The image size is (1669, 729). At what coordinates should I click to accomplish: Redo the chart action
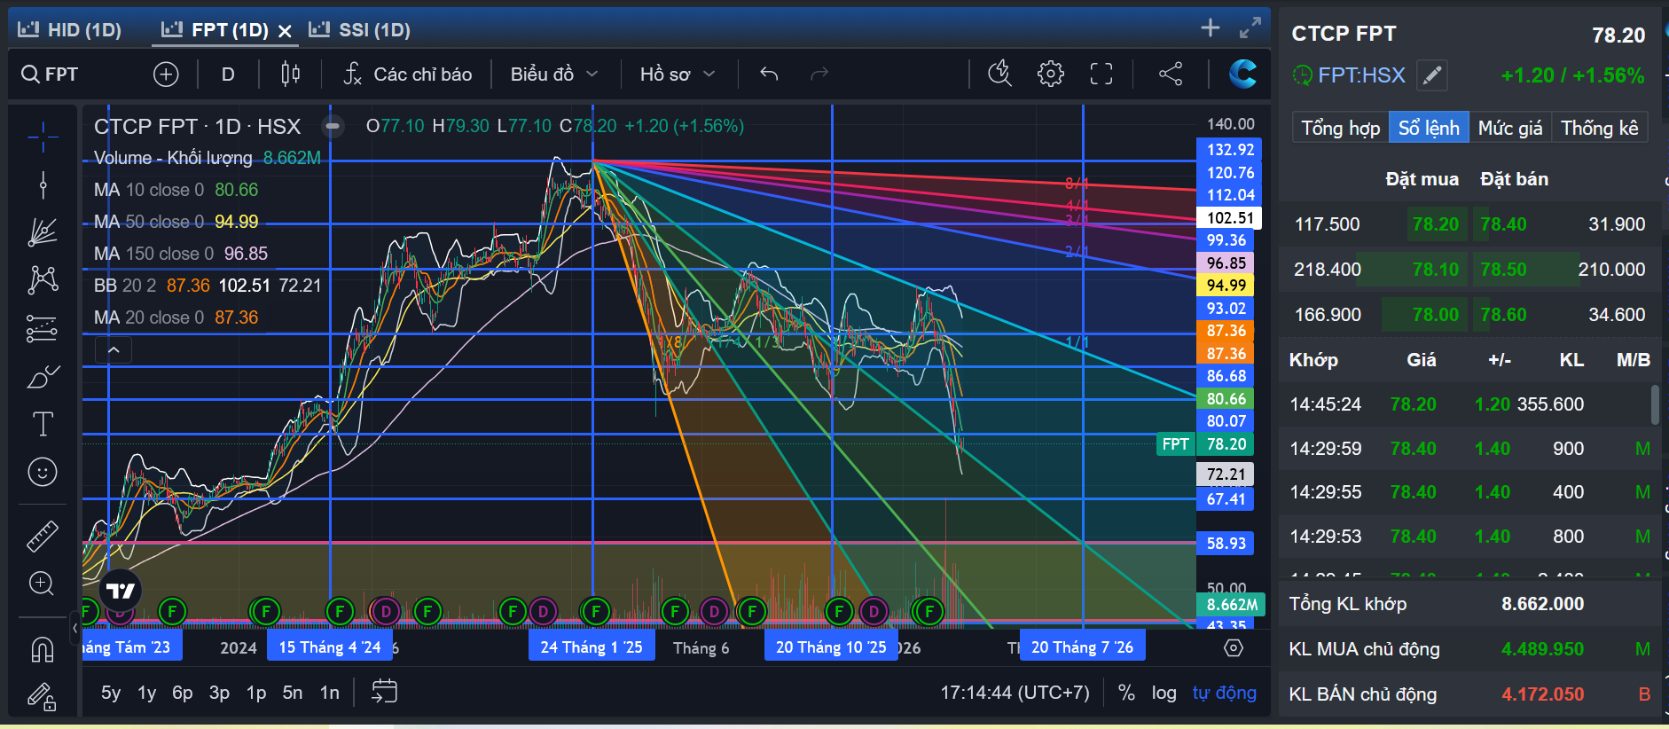[819, 74]
